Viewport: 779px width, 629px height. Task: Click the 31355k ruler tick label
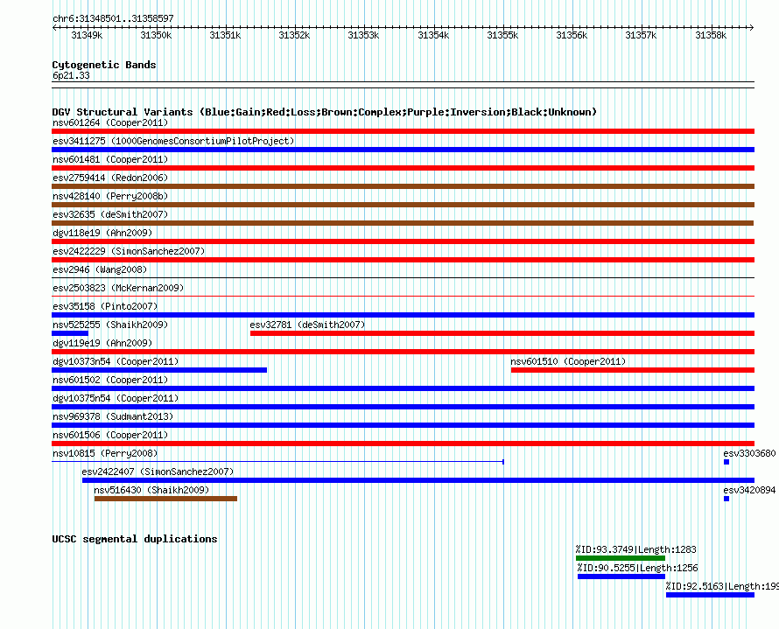click(502, 35)
